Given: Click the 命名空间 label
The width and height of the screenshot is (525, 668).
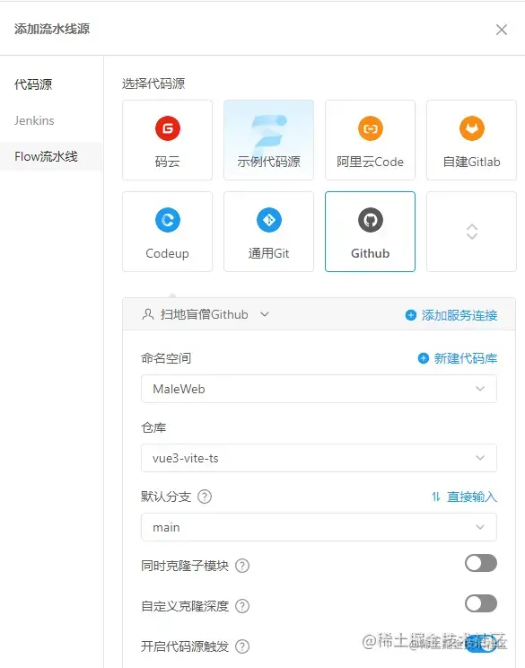Looking at the screenshot, I should tap(166, 358).
